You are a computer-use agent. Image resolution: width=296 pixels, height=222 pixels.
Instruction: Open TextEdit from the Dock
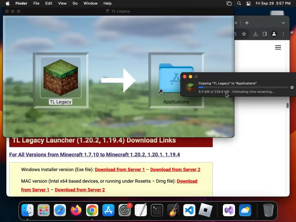(x=141, y=210)
